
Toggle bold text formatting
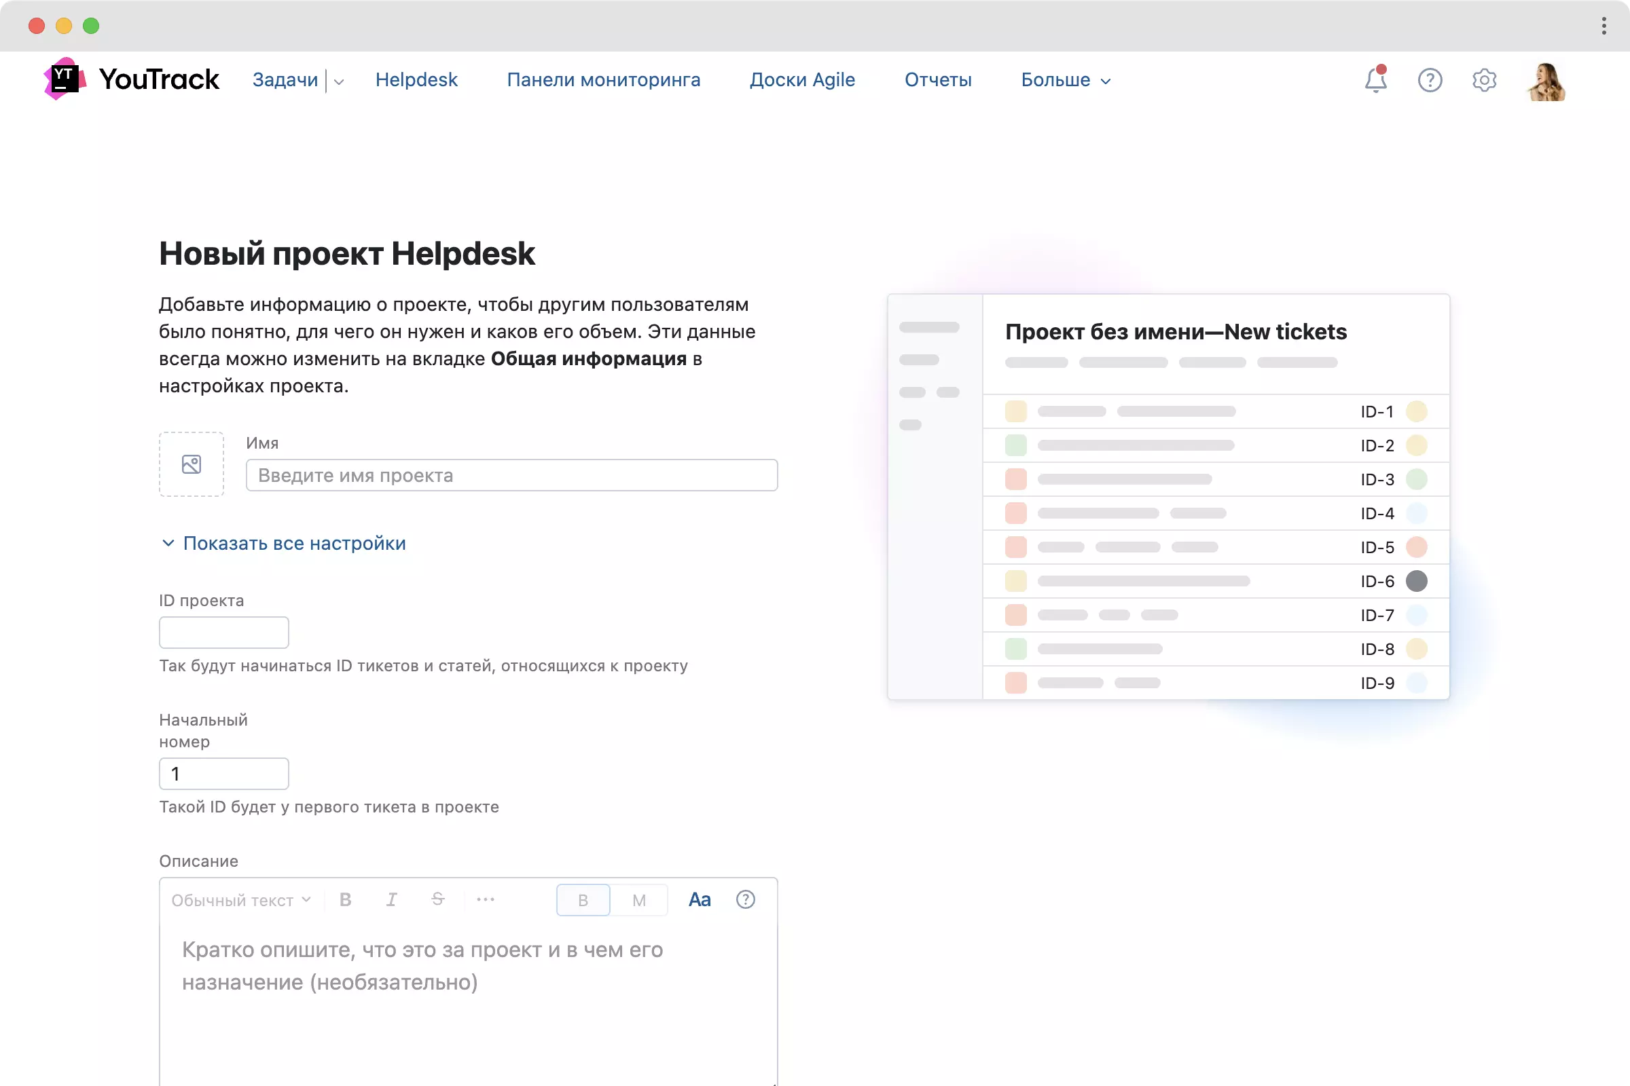click(x=345, y=900)
